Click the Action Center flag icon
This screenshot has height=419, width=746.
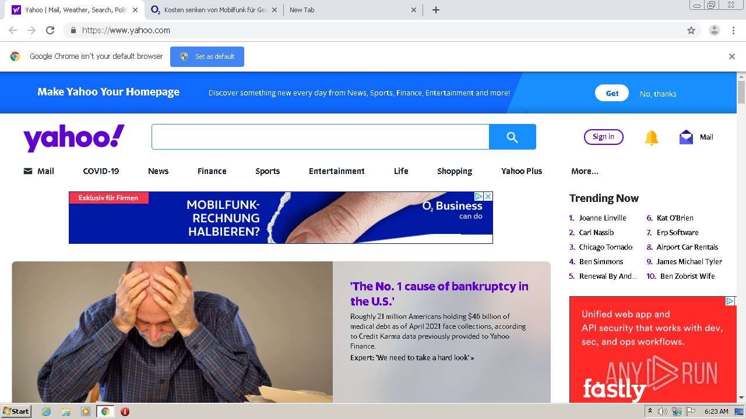(x=691, y=411)
